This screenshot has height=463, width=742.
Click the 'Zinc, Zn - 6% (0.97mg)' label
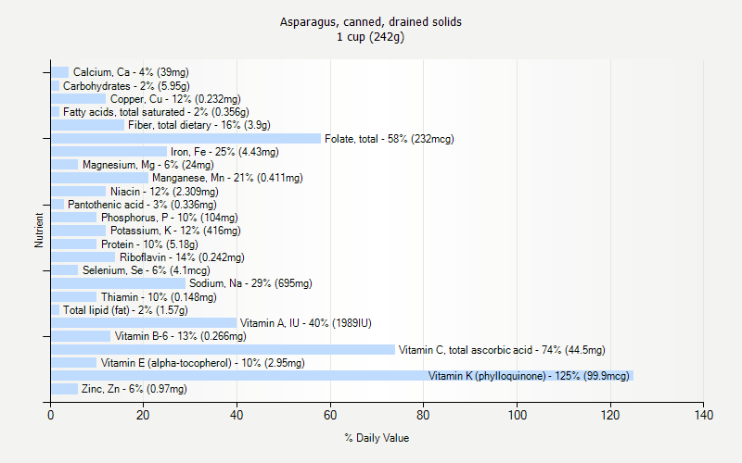134,389
